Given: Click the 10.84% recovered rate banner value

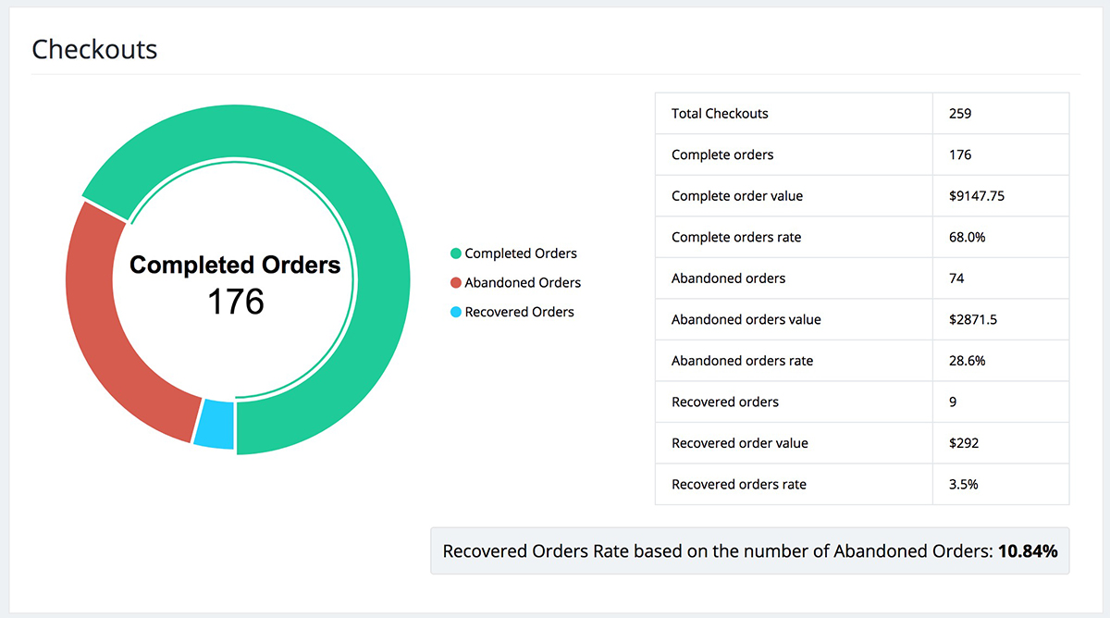Looking at the screenshot, I should click(x=1027, y=551).
